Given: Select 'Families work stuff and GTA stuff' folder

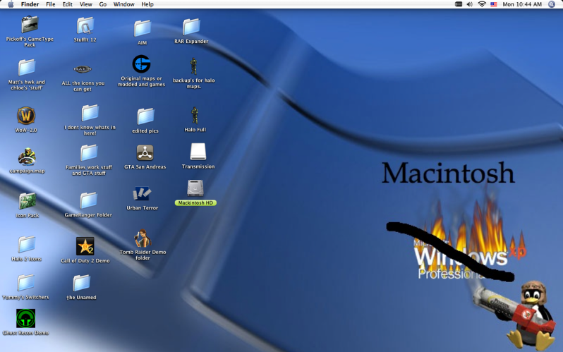Looking at the screenshot, I should click(x=89, y=152).
